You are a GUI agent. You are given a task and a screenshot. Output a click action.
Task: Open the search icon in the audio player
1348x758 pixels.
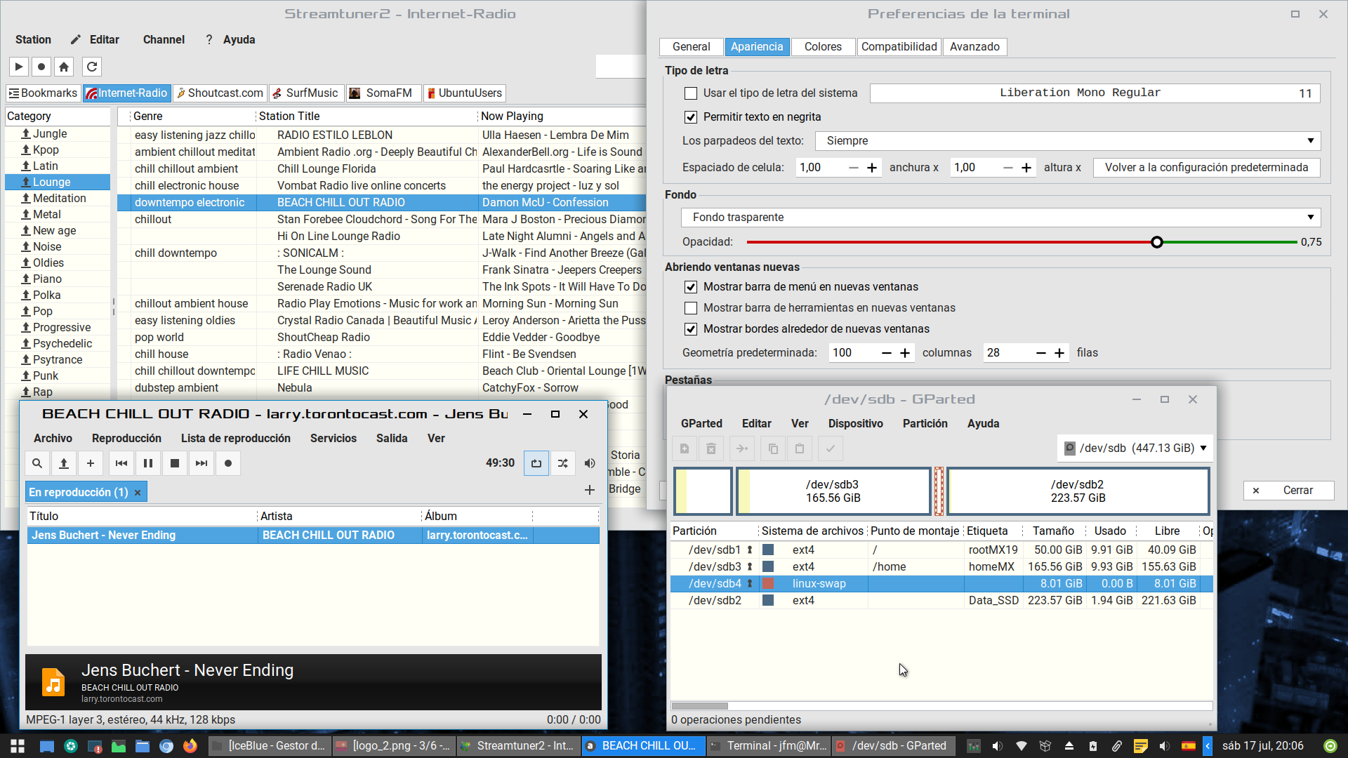click(x=37, y=463)
